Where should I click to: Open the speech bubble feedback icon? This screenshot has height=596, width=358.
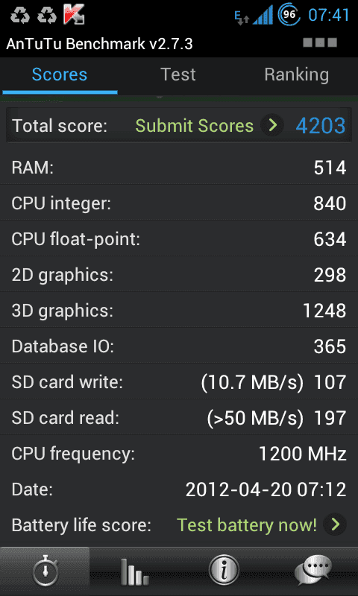(313, 571)
